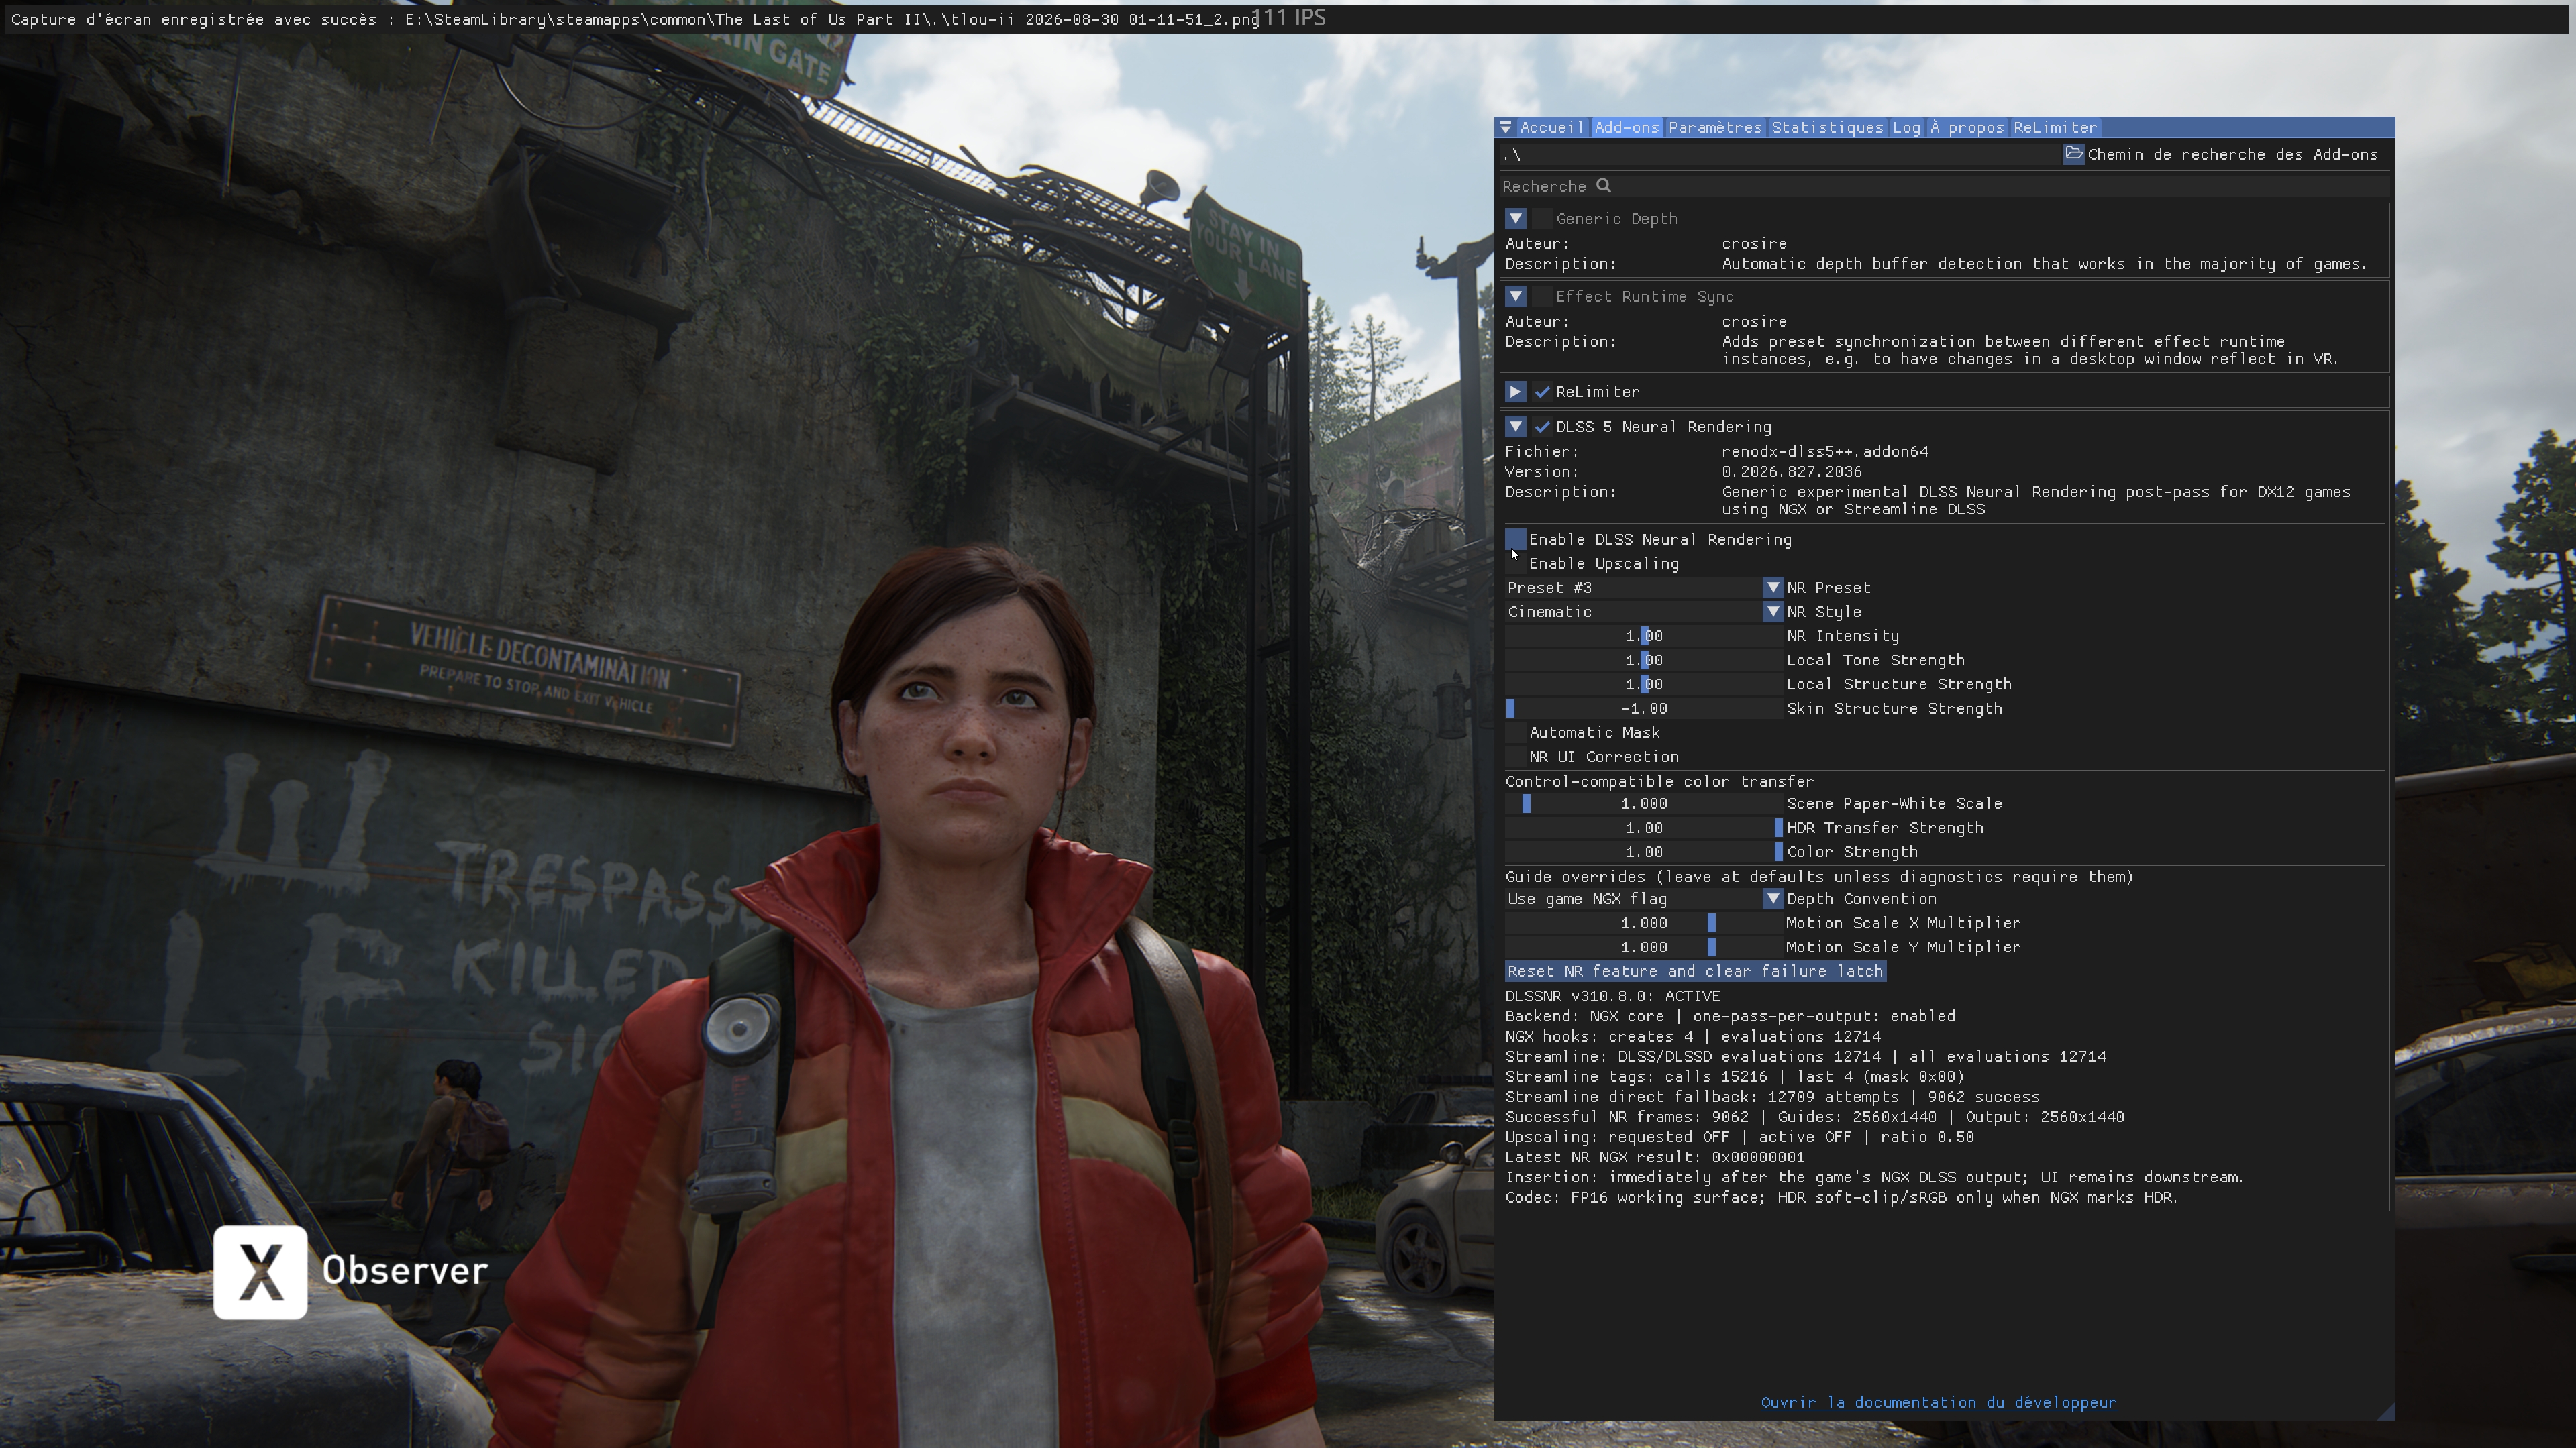Click Reset NR feature and clear failure latch
The image size is (2576, 1448).
click(1695, 971)
